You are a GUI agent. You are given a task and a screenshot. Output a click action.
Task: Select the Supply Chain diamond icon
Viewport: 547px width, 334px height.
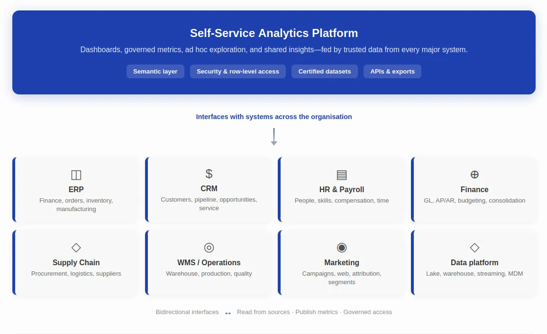[x=76, y=248]
